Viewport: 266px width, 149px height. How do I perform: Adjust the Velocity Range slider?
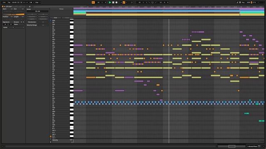click(x=43, y=25)
